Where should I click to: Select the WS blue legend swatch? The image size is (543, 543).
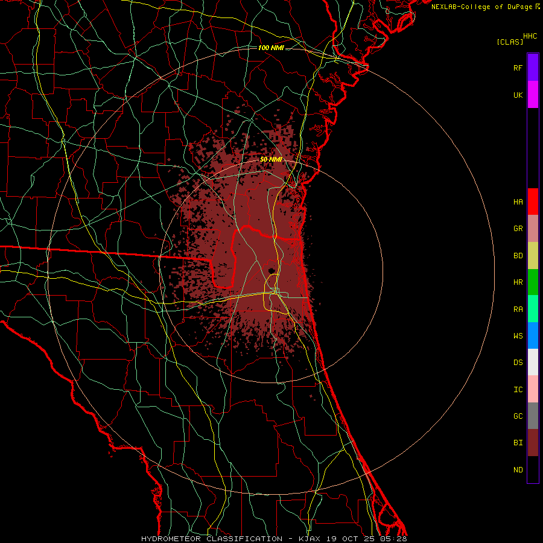tap(533, 335)
